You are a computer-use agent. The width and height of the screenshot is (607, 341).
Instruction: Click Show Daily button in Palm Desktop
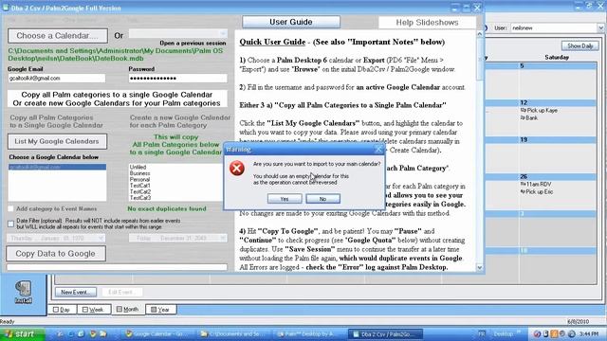[579, 46]
